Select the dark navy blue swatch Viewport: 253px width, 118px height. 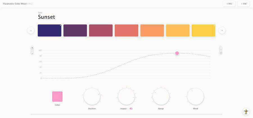(x=49, y=30)
